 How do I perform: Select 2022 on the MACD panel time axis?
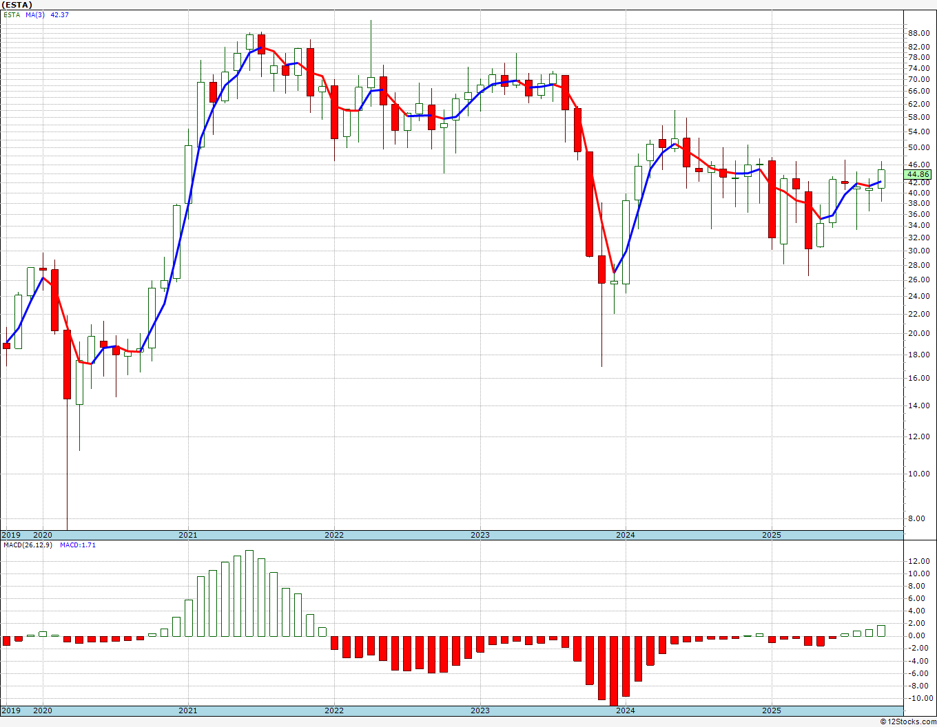click(334, 710)
